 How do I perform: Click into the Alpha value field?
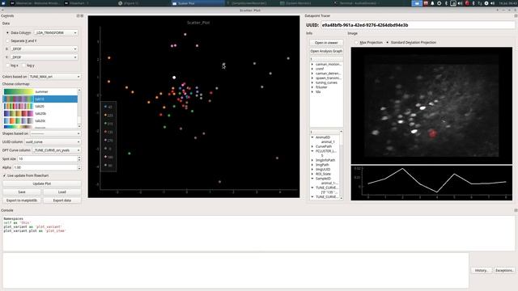(45, 167)
